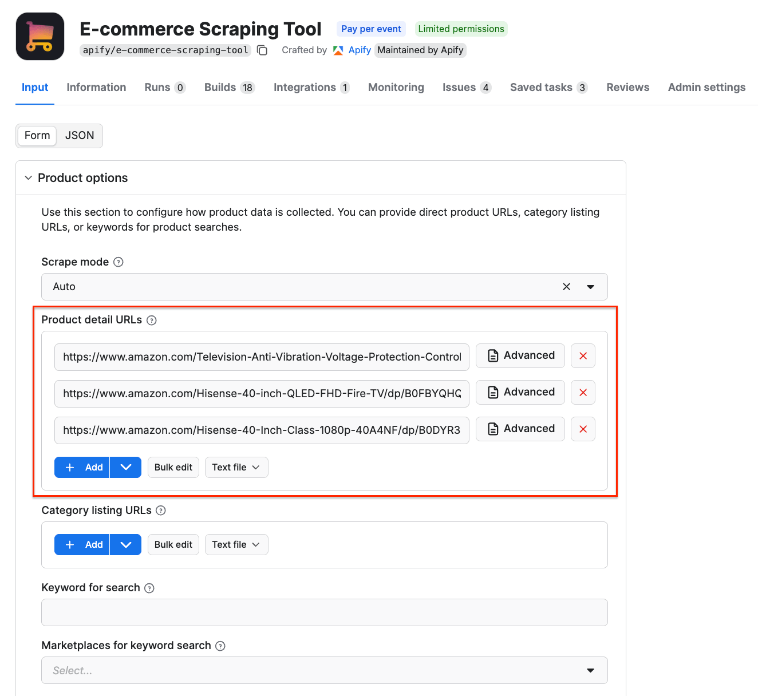Open the Text file dropdown under product URLs
The image size is (758, 696).
pos(236,467)
